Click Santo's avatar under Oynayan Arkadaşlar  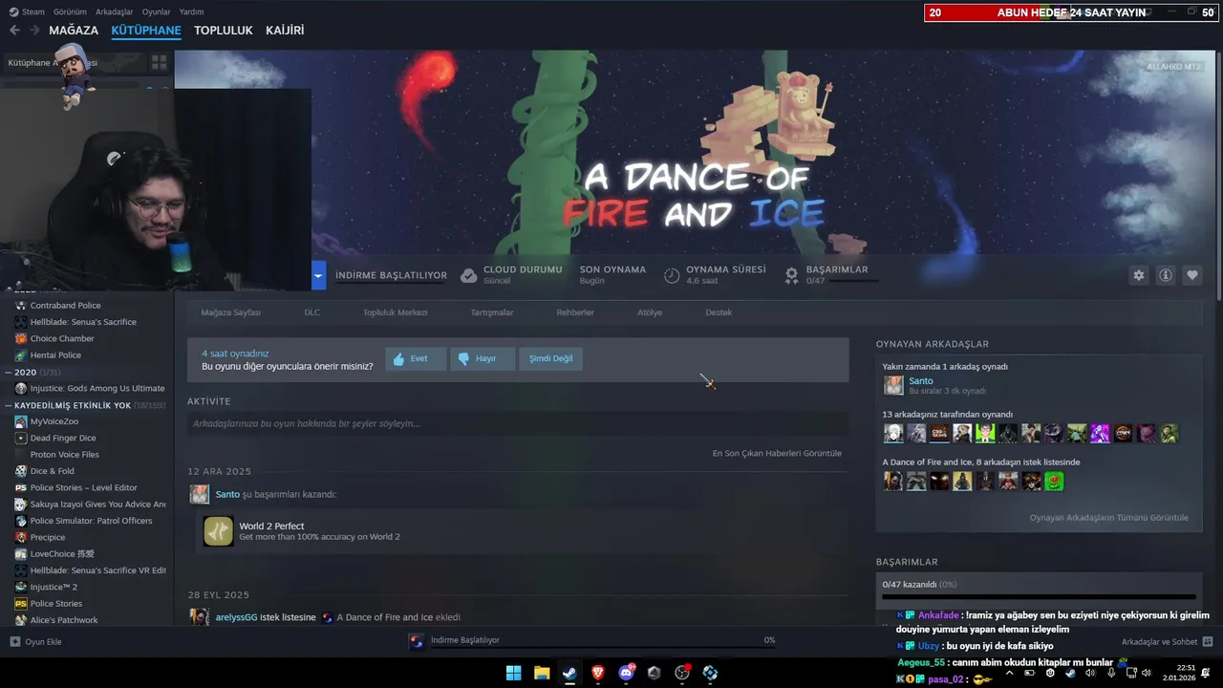pos(893,385)
